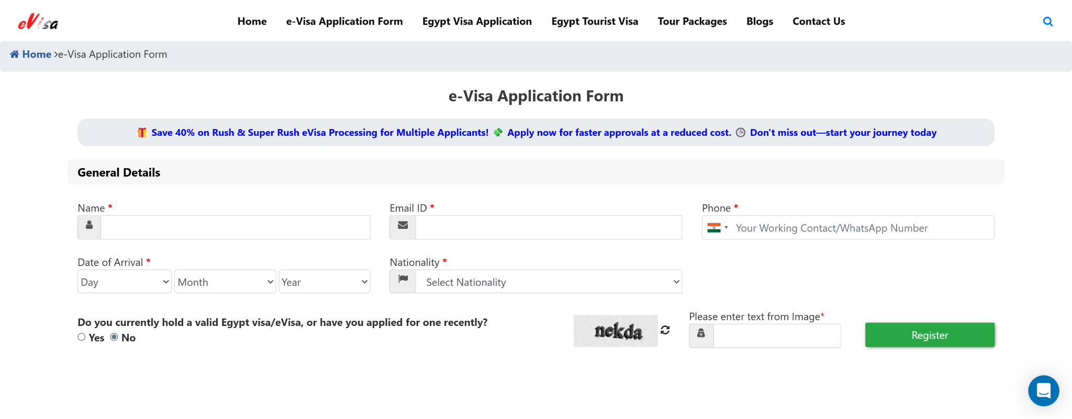Click the search magnifier icon
This screenshot has width=1072, height=419.
(x=1047, y=21)
